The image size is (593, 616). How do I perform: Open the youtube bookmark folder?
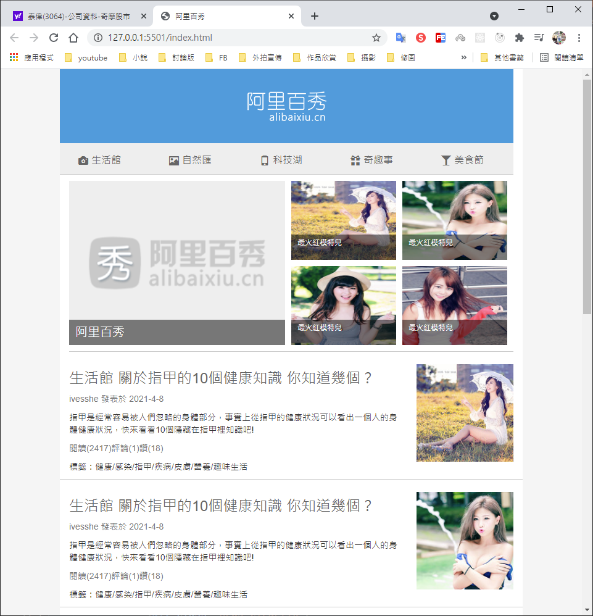click(86, 58)
